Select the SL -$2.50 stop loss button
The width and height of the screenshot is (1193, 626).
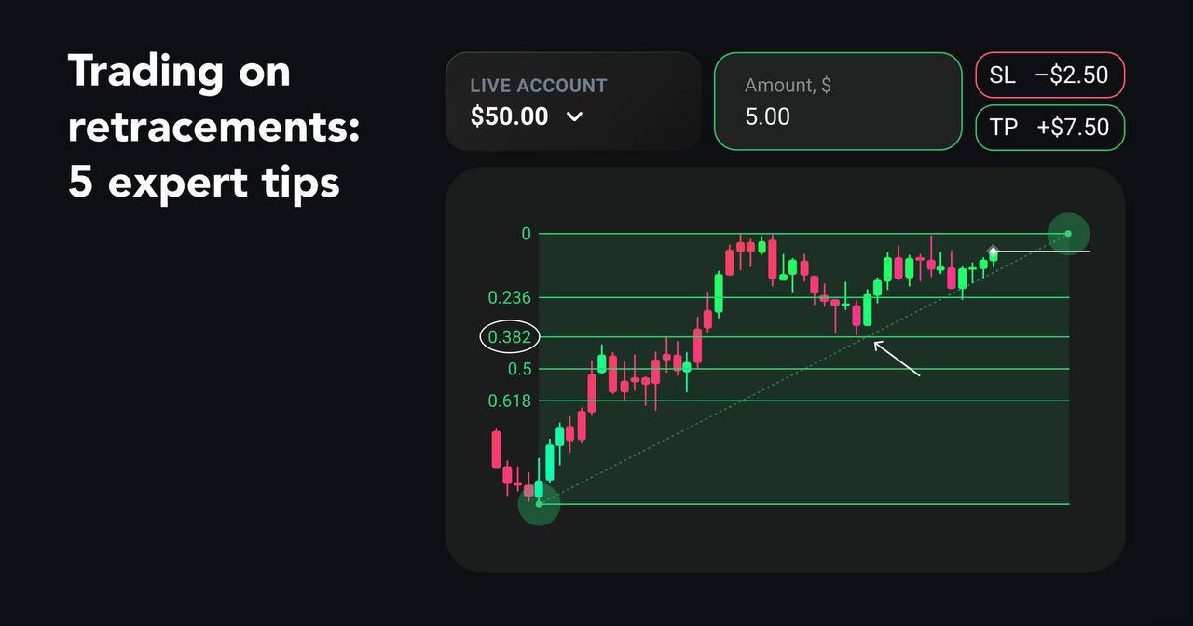tap(1050, 75)
